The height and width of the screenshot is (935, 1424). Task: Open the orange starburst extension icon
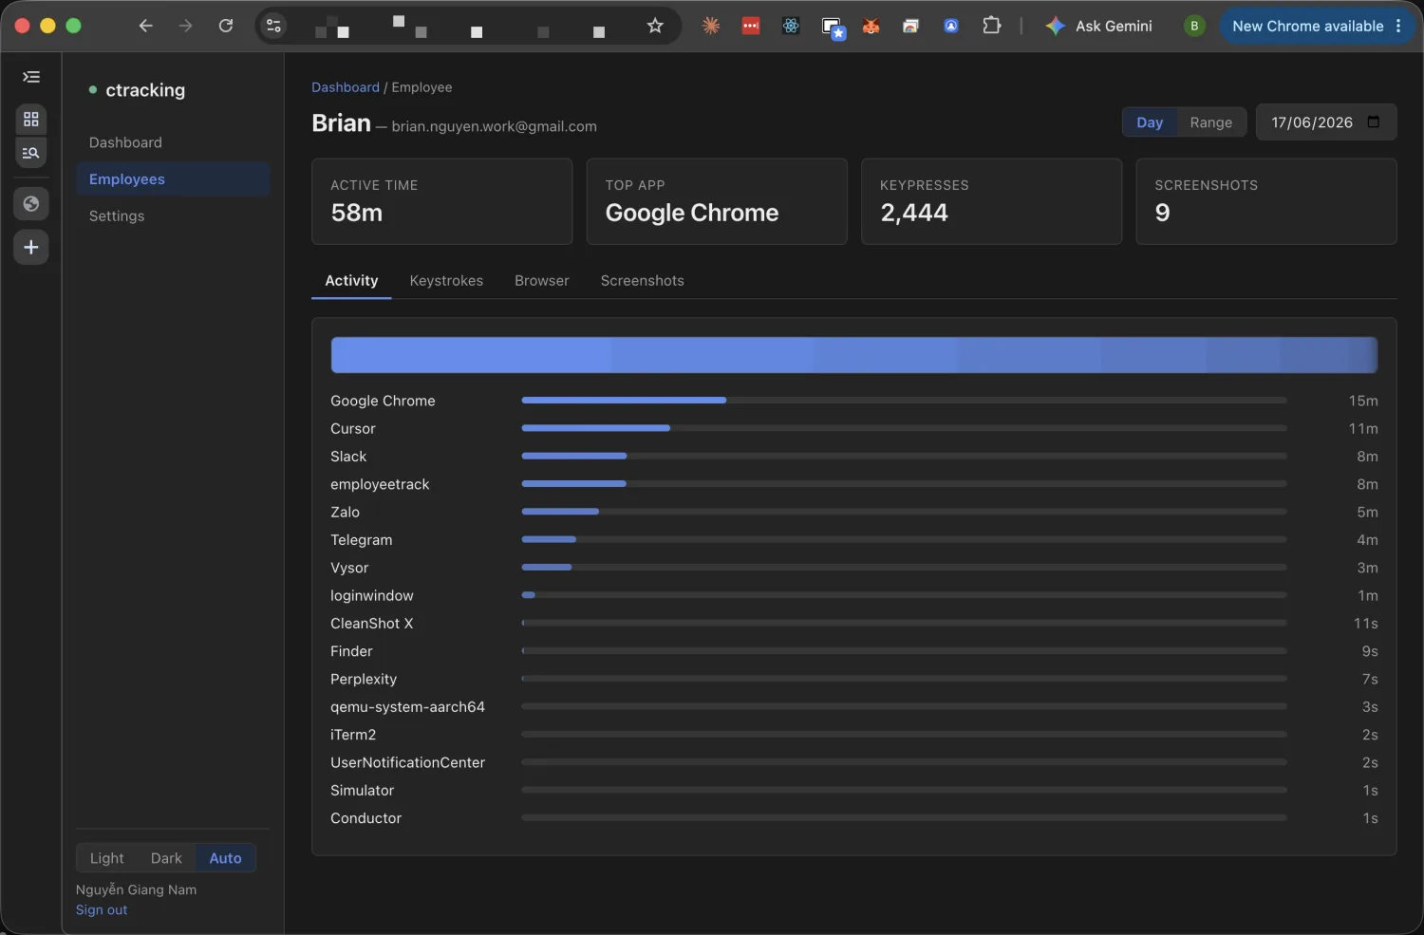tap(711, 26)
